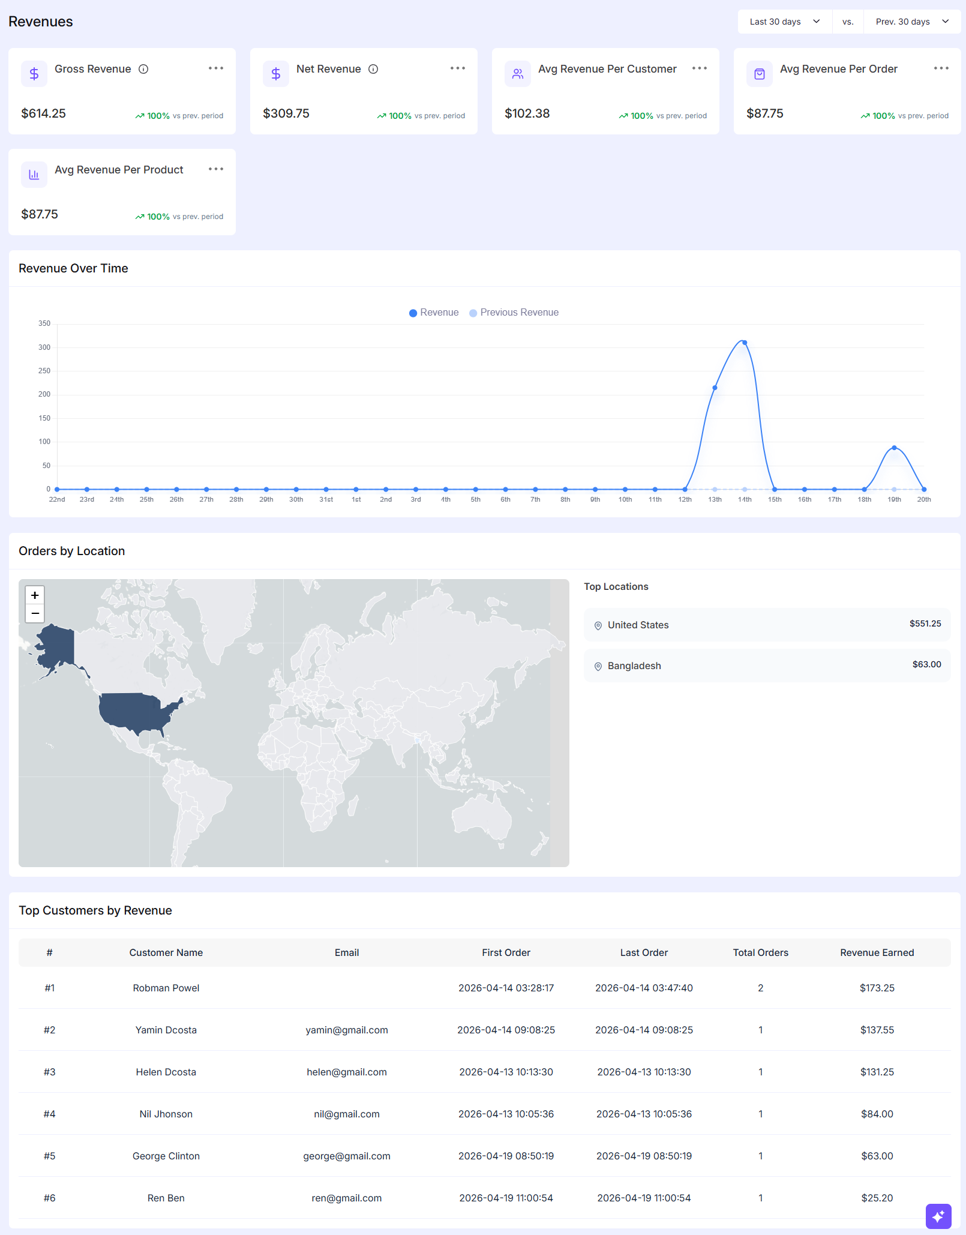The width and height of the screenshot is (966, 1235).
Task: Open Gross Revenue card options menu
Action: pyautogui.click(x=216, y=68)
